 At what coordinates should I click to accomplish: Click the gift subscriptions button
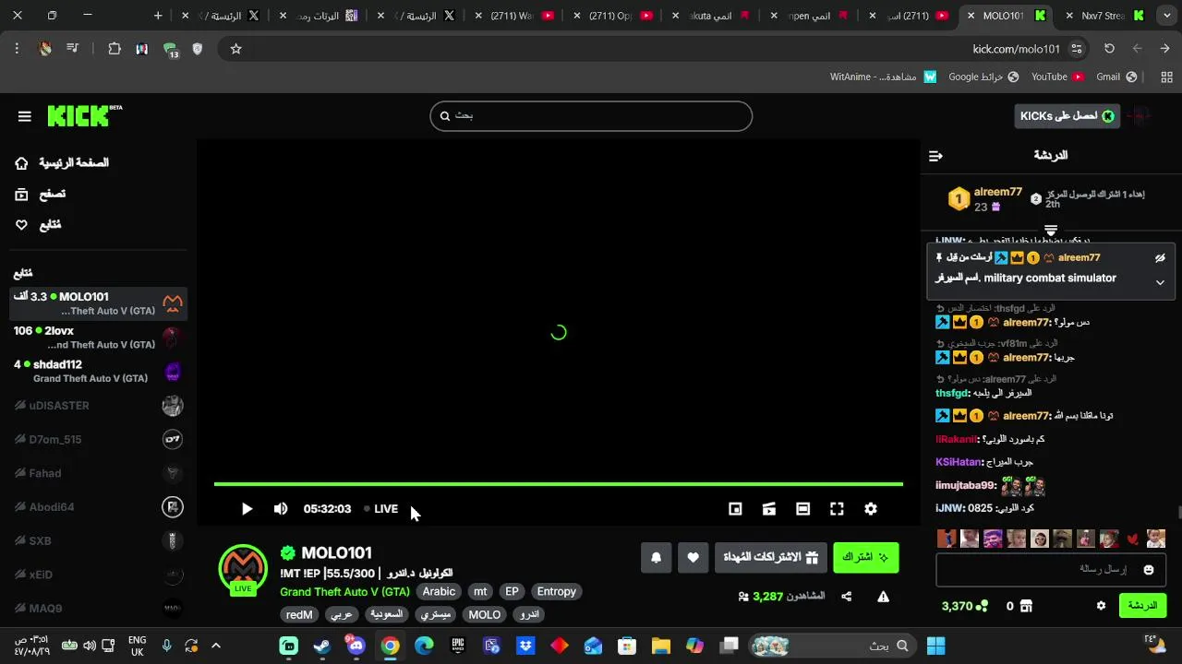tap(771, 557)
